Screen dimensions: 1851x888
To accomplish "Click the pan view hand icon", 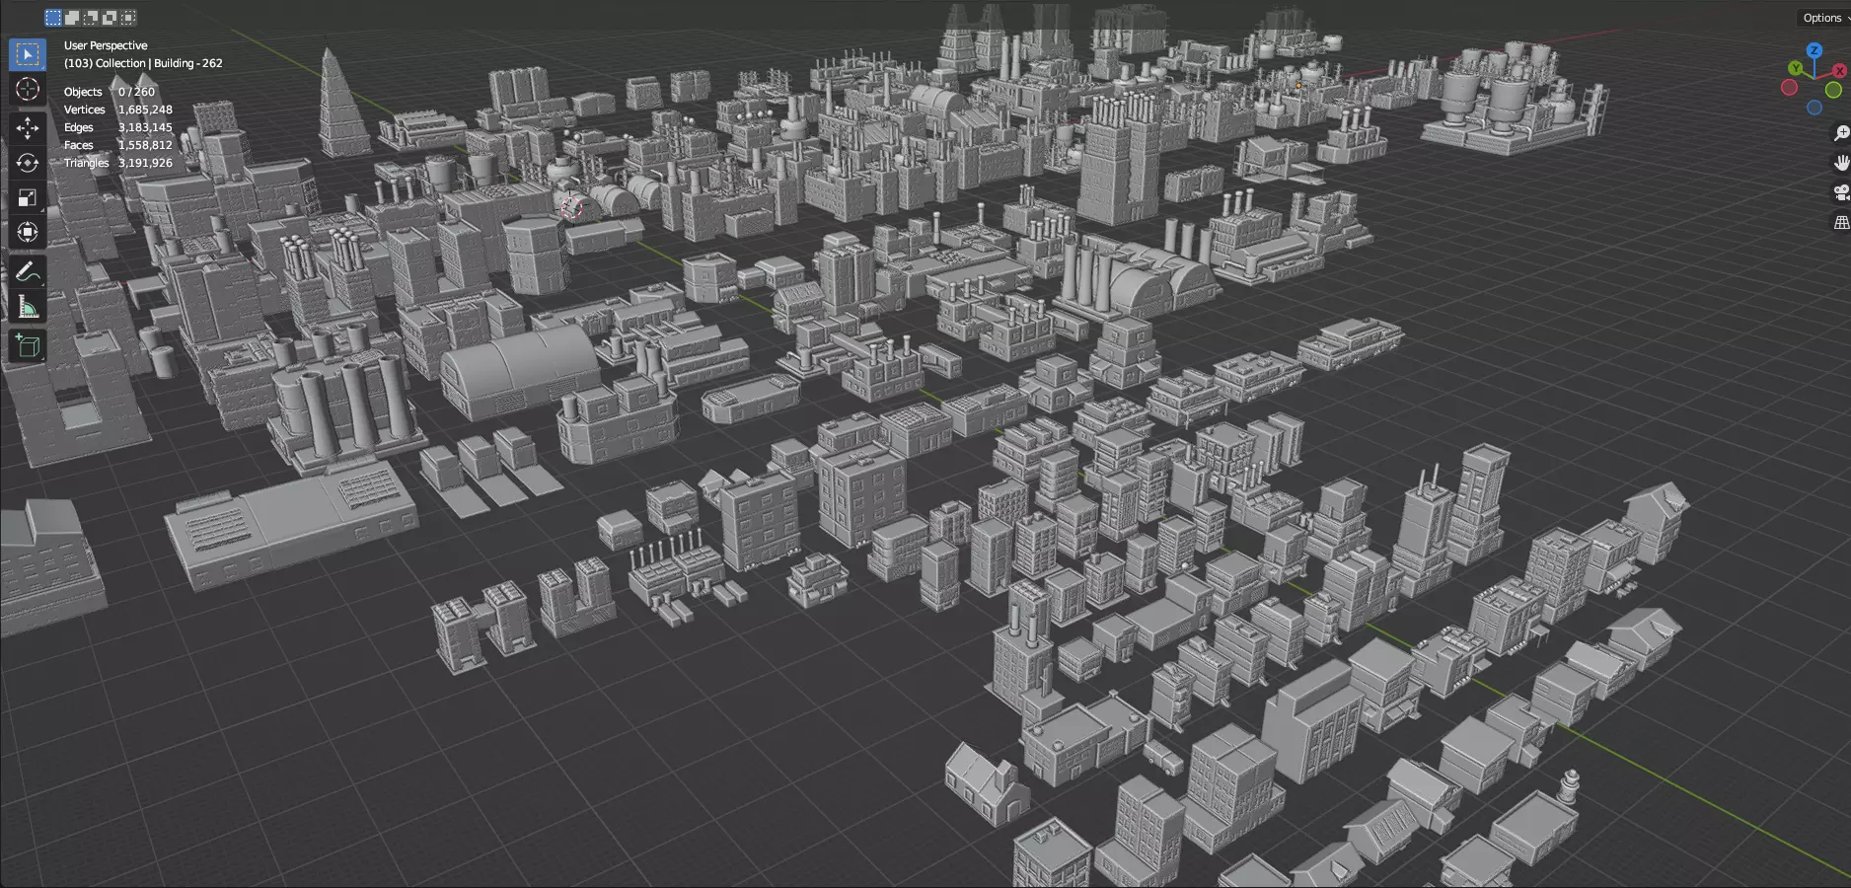I will [1840, 163].
